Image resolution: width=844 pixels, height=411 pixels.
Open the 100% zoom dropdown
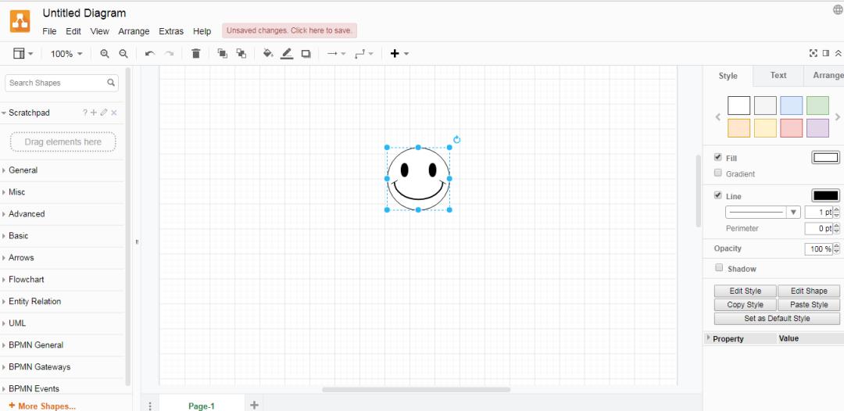point(66,54)
